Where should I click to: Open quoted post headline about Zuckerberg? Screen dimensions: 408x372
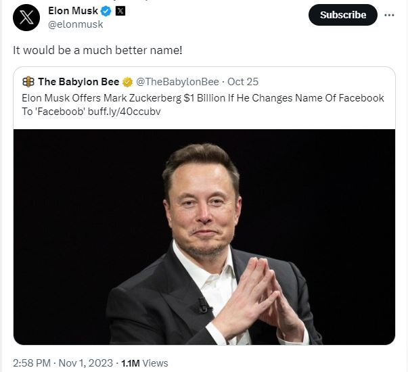pos(202,98)
